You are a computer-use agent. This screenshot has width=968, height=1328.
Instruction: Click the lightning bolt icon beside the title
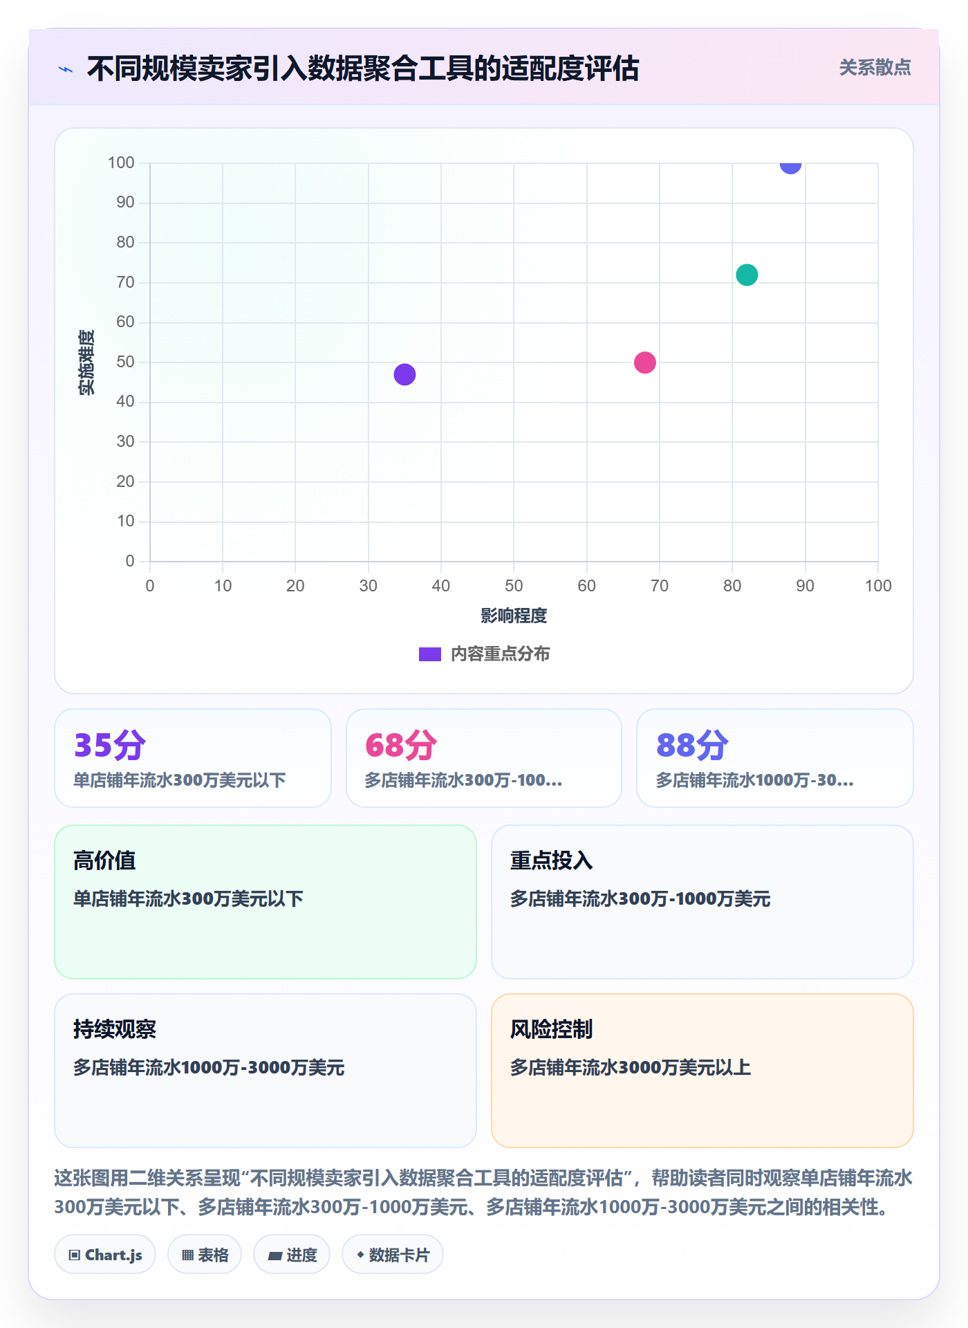[66, 69]
